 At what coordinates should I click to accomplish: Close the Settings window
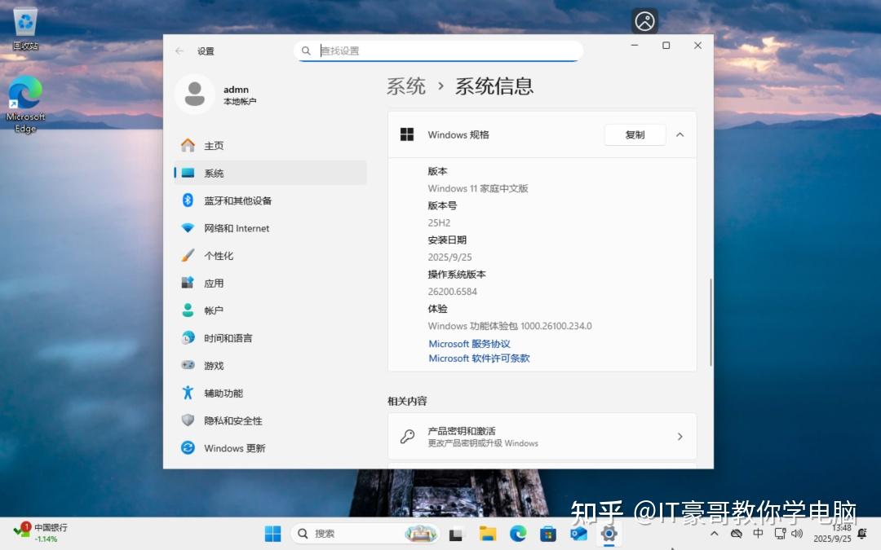[x=697, y=45]
